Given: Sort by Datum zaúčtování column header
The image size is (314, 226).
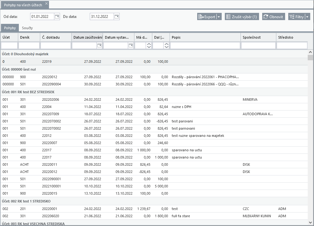Looking at the screenshot, I should [87, 37].
